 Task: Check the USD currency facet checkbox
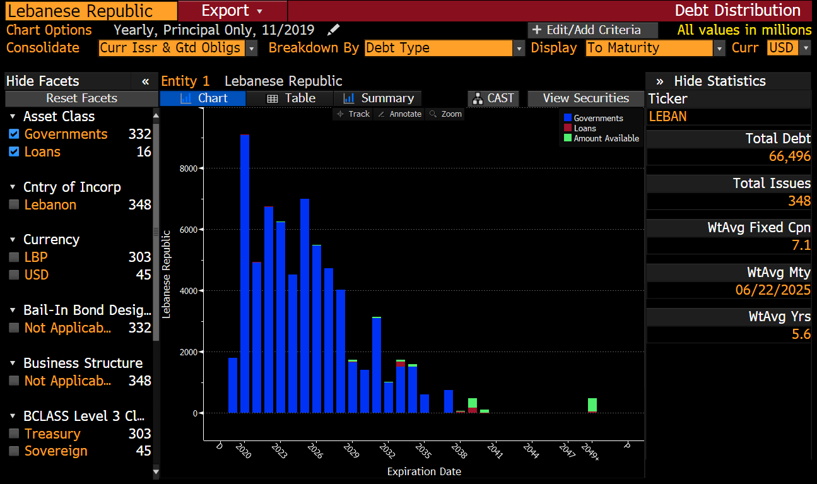click(x=14, y=274)
